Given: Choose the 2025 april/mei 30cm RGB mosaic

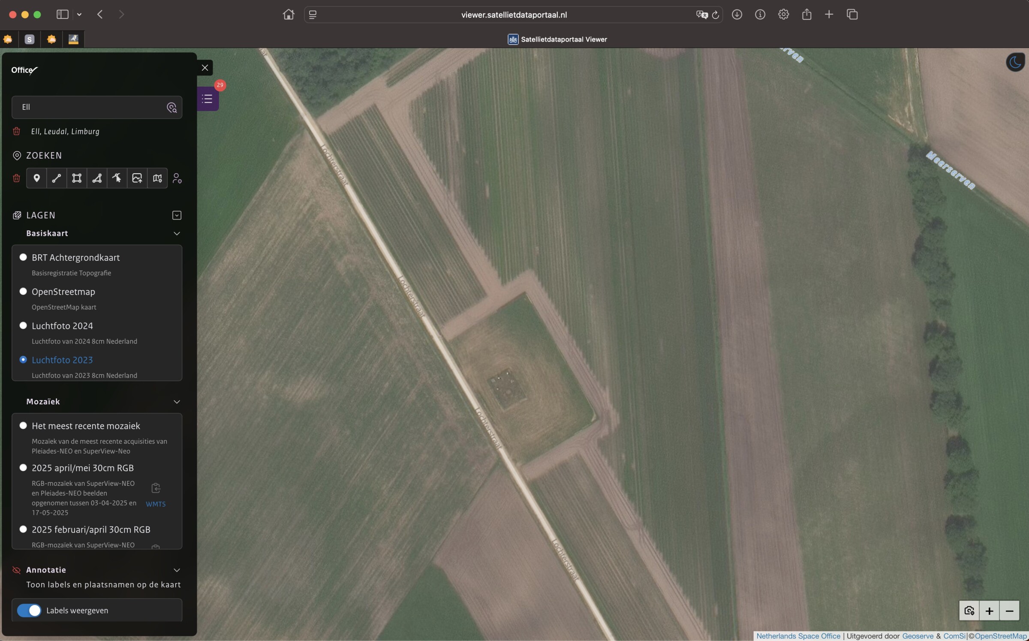Looking at the screenshot, I should pos(24,468).
